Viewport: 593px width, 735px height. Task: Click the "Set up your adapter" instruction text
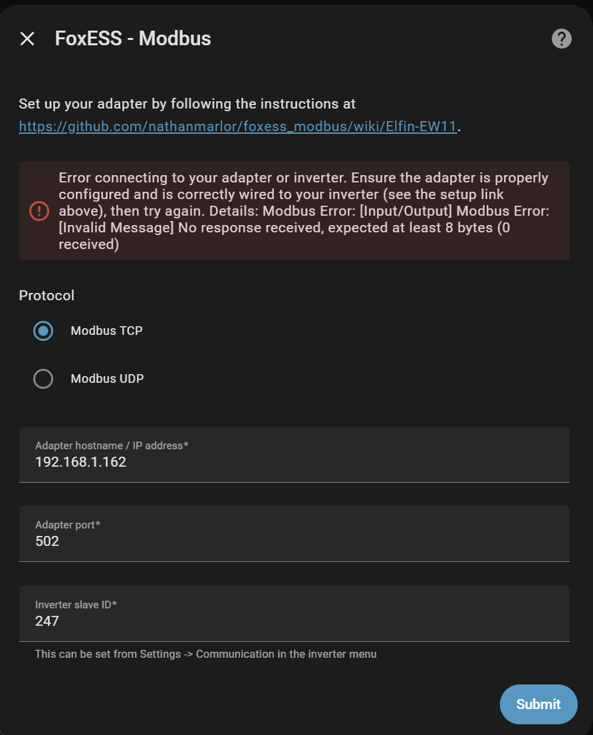click(187, 104)
